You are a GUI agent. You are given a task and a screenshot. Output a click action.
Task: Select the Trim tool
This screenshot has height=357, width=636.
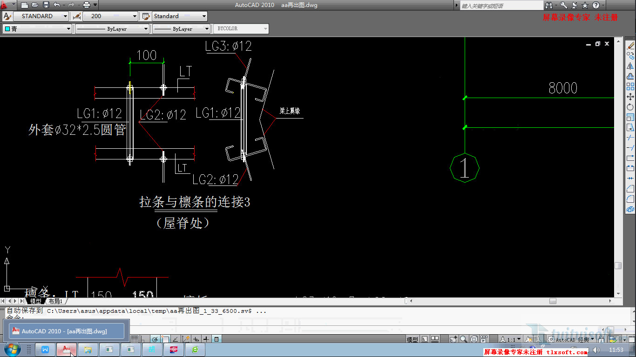[630, 138]
